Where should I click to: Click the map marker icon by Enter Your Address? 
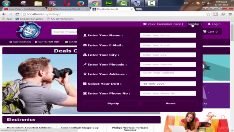point(85,74)
